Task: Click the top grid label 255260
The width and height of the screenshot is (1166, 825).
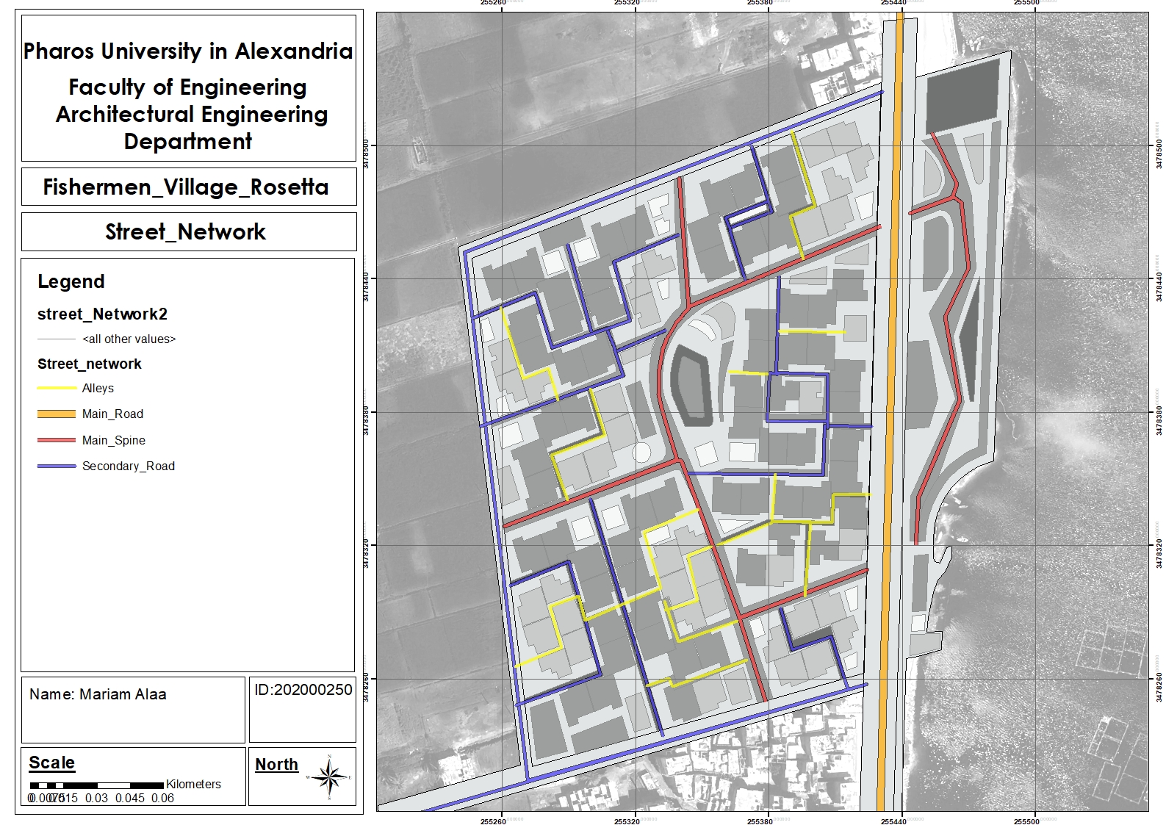Action: (x=493, y=3)
